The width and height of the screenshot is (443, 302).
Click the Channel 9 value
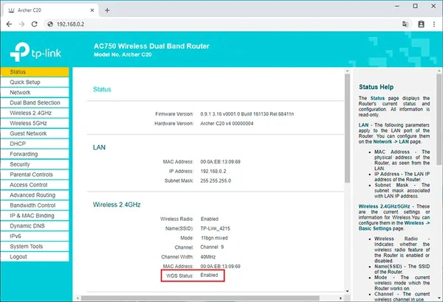212,247
